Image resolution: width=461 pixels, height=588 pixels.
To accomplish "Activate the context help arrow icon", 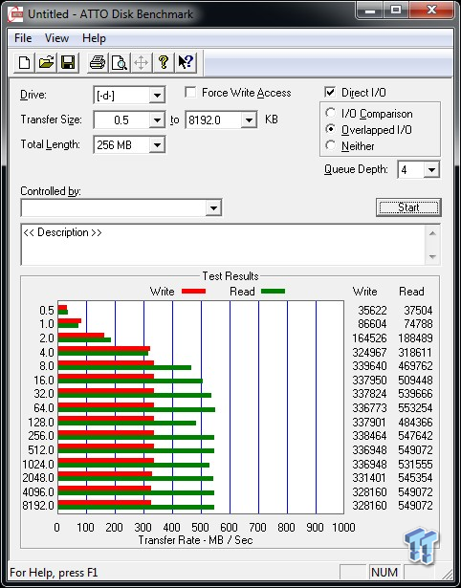I will pos(186,62).
